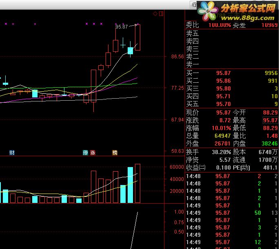Select the 买五 bid price 95.70
The height and width of the screenshot is (249, 279).
tap(223, 104)
